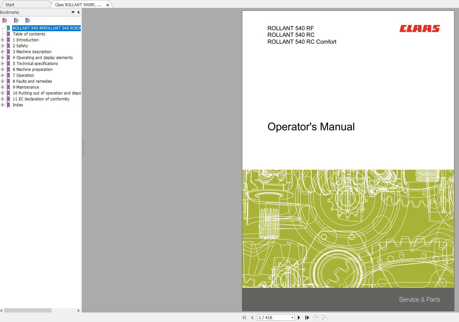Jump to the last page icon
This screenshot has width=459, height=322.
(x=307, y=317)
